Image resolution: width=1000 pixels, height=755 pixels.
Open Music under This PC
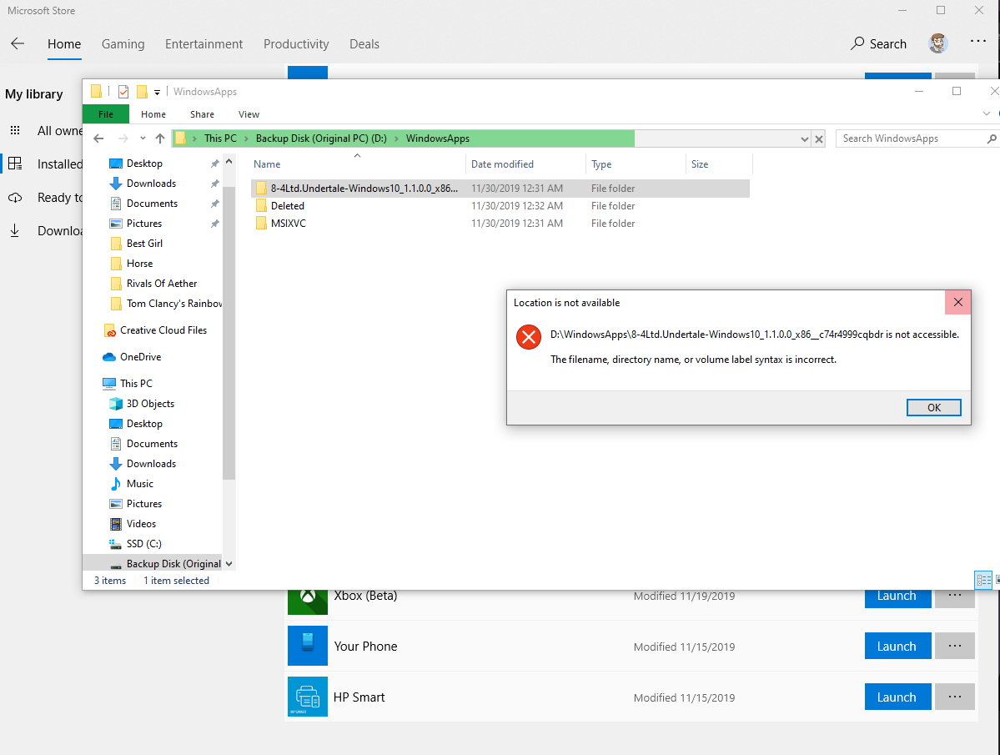click(139, 483)
